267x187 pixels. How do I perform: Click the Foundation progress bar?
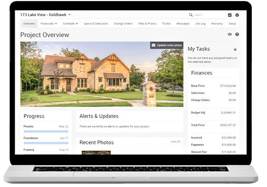pyautogui.click(x=46, y=143)
